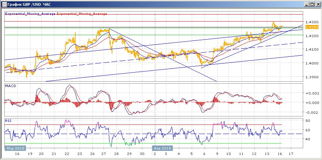Click the chart icon in the title bar
The height and width of the screenshot is (160, 322).
pyautogui.click(x=4, y=4)
